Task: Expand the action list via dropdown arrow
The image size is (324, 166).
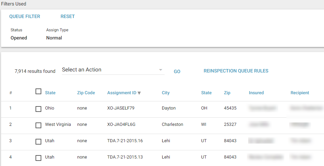Action: pos(160,70)
